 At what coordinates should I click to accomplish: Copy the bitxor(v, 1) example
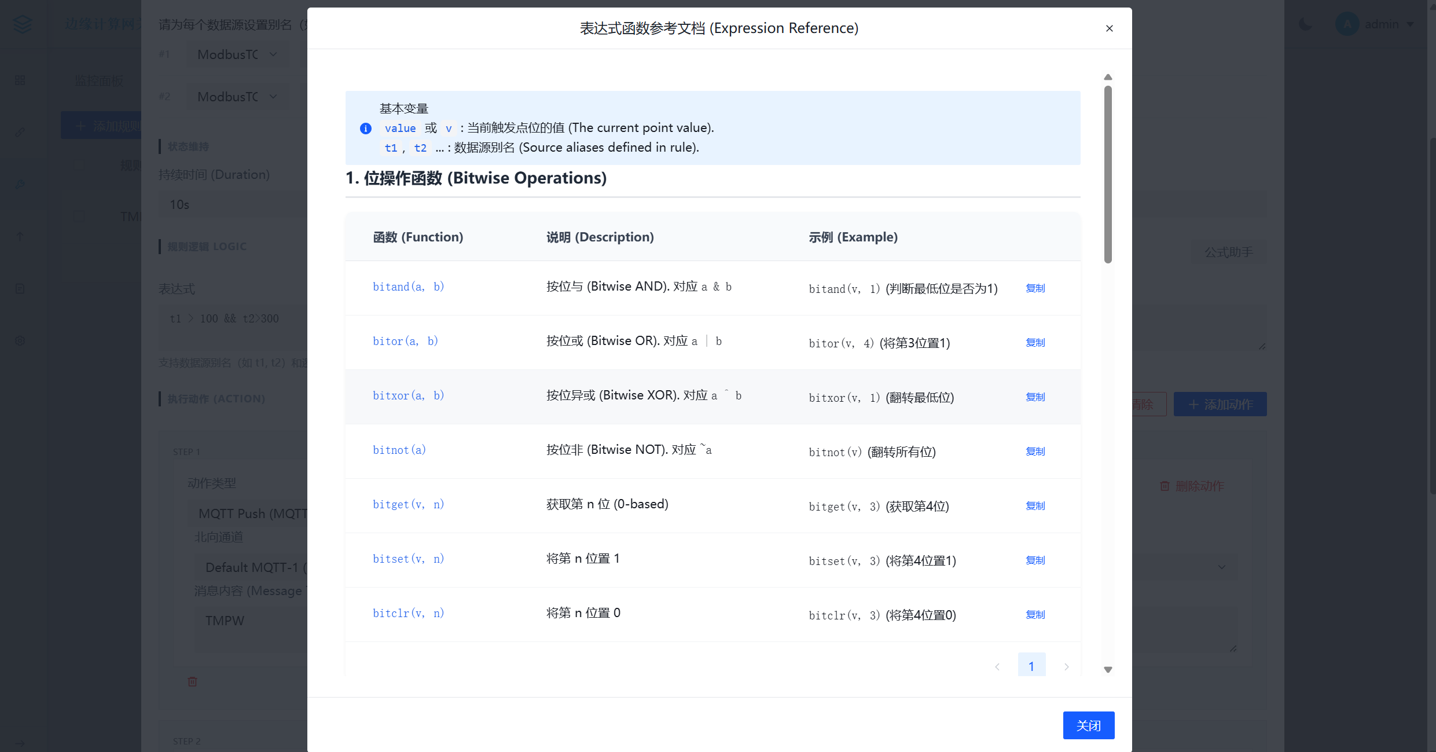point(1035,397)
